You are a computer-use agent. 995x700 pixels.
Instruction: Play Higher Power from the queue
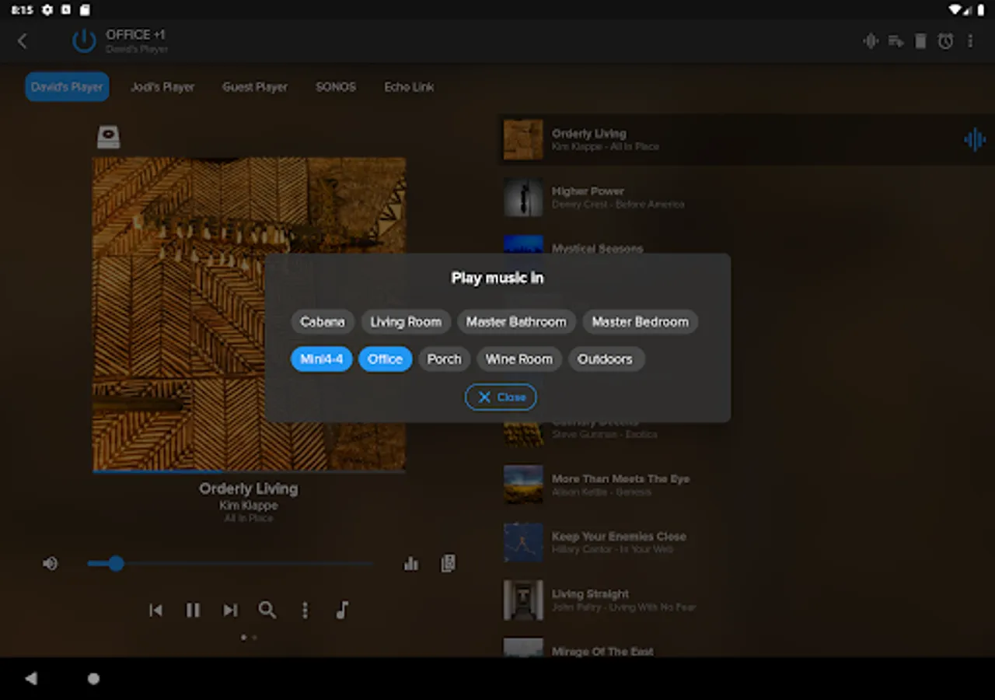click(x=746, y=198)
